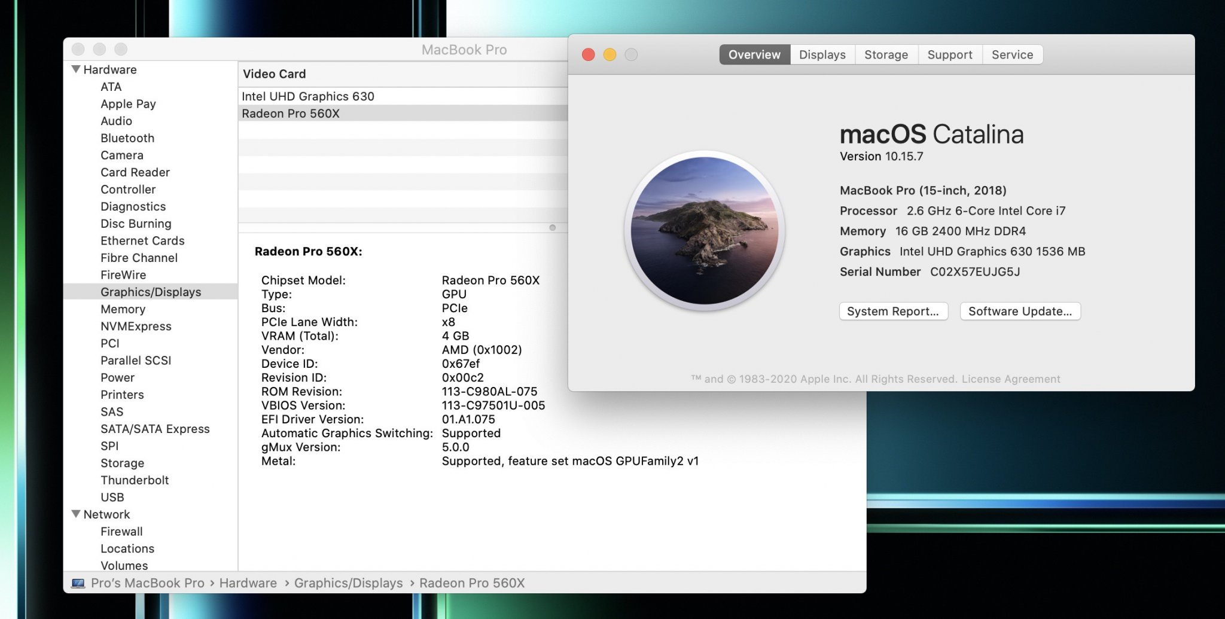Viewport: 1225px width, 619px height.
Task: Select Memory in the sidebar
Action: click(x=123, y=309)
